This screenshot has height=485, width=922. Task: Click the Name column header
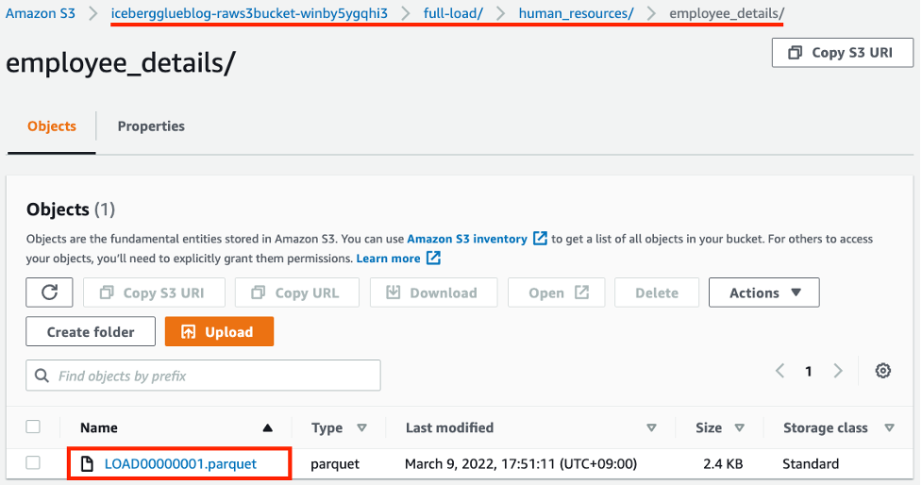pos(99,428)
